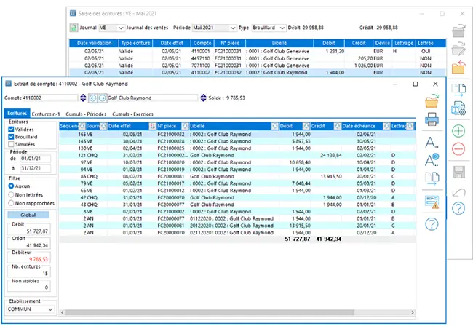Image resolution: width=473 pixels, height=329 pixels.
Task: Click the Extrait de compte window title icon
Action: tap(9, 84)
